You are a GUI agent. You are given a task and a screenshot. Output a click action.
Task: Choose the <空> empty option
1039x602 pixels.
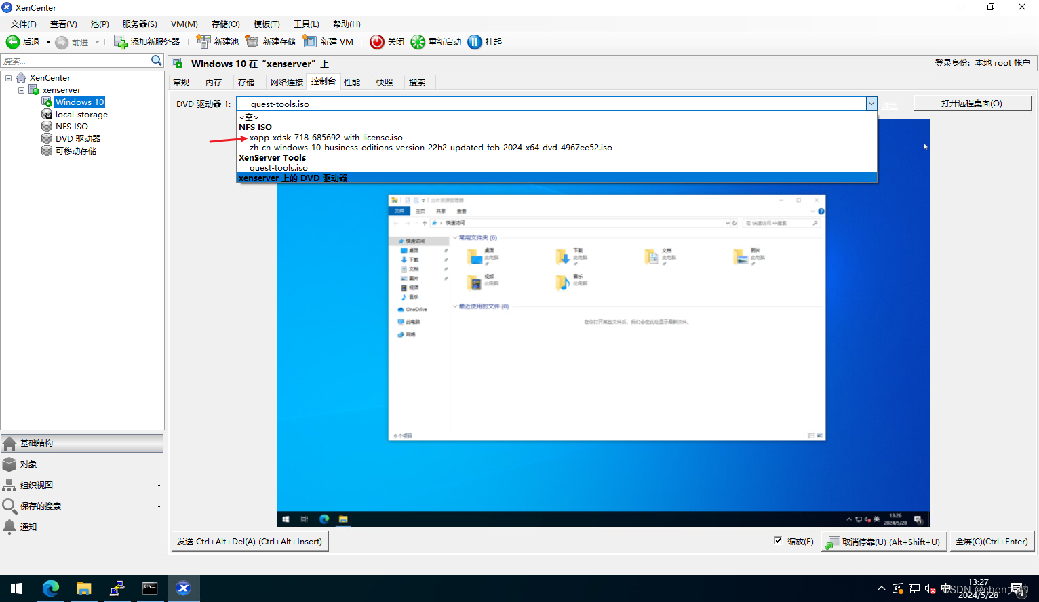click(557, 117)
